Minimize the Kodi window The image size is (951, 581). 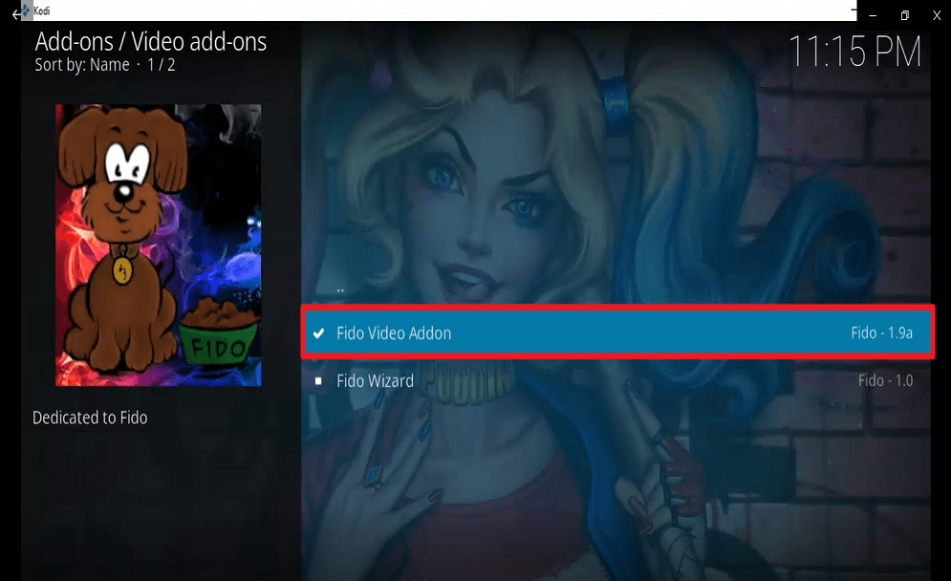(873, 15)
